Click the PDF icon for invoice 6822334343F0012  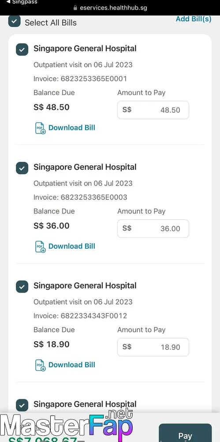tap(40, 365)
